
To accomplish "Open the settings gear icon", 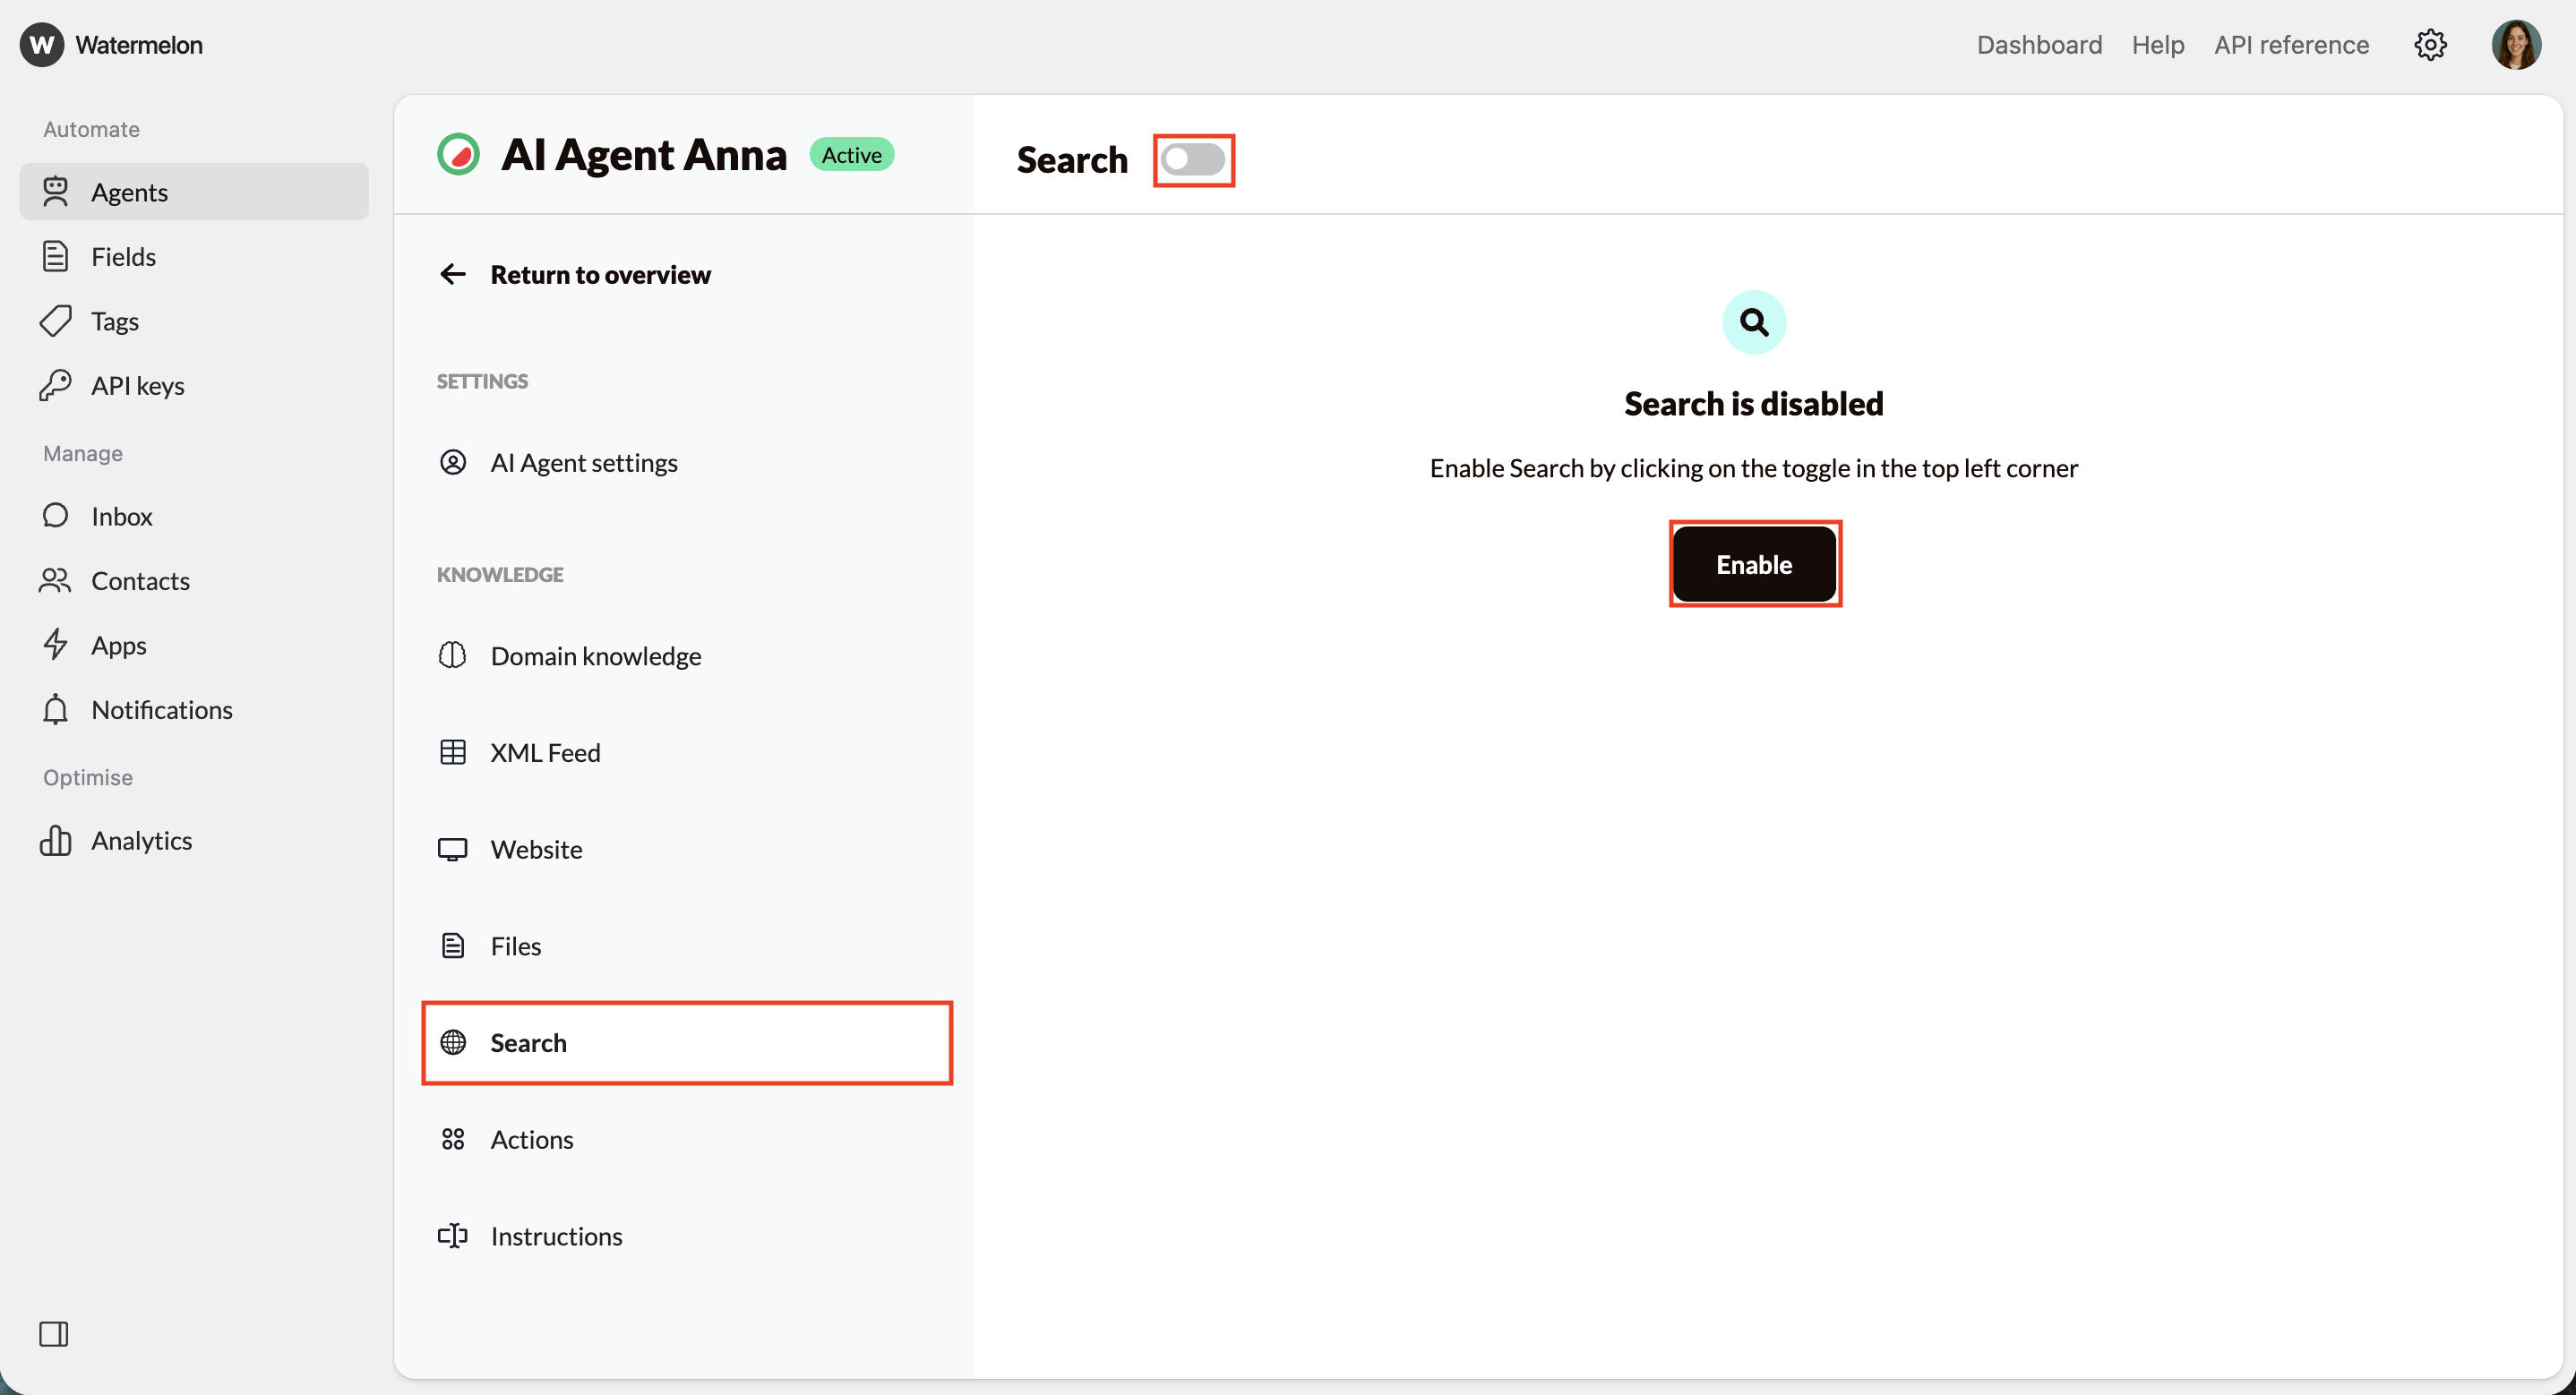I will [2431, 44].
